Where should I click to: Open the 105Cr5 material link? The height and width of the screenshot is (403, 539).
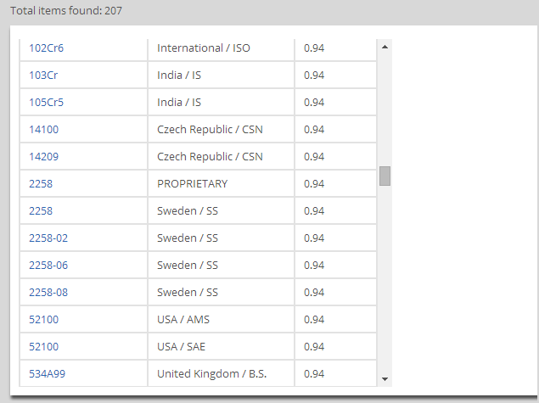[46, 103]
